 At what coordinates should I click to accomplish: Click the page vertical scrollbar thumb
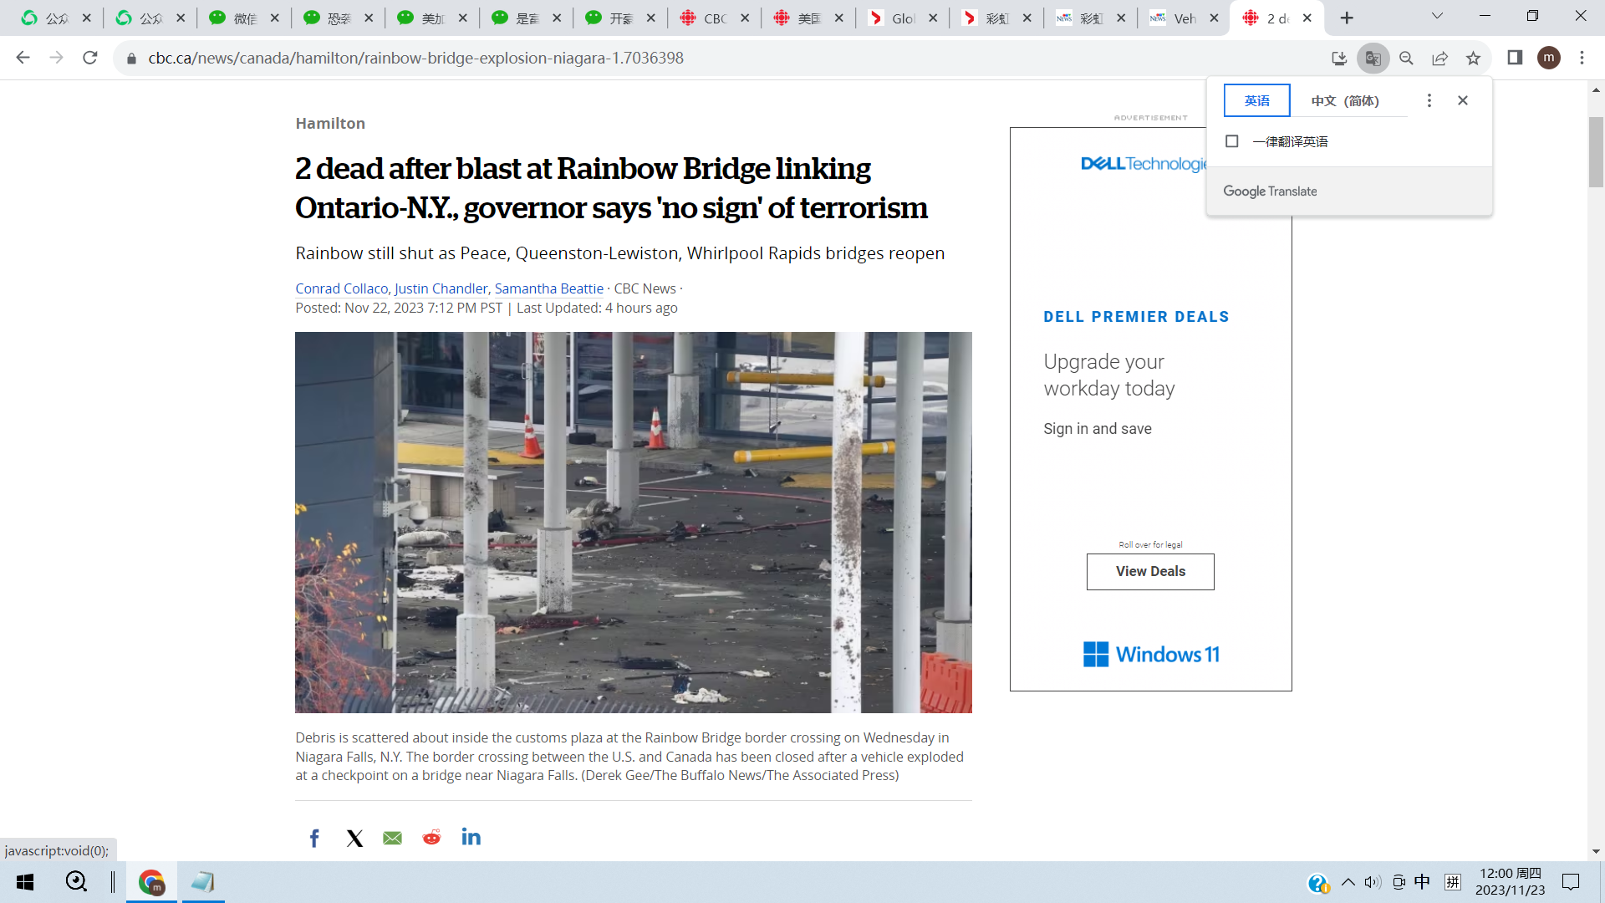[x=1596, y=152]
